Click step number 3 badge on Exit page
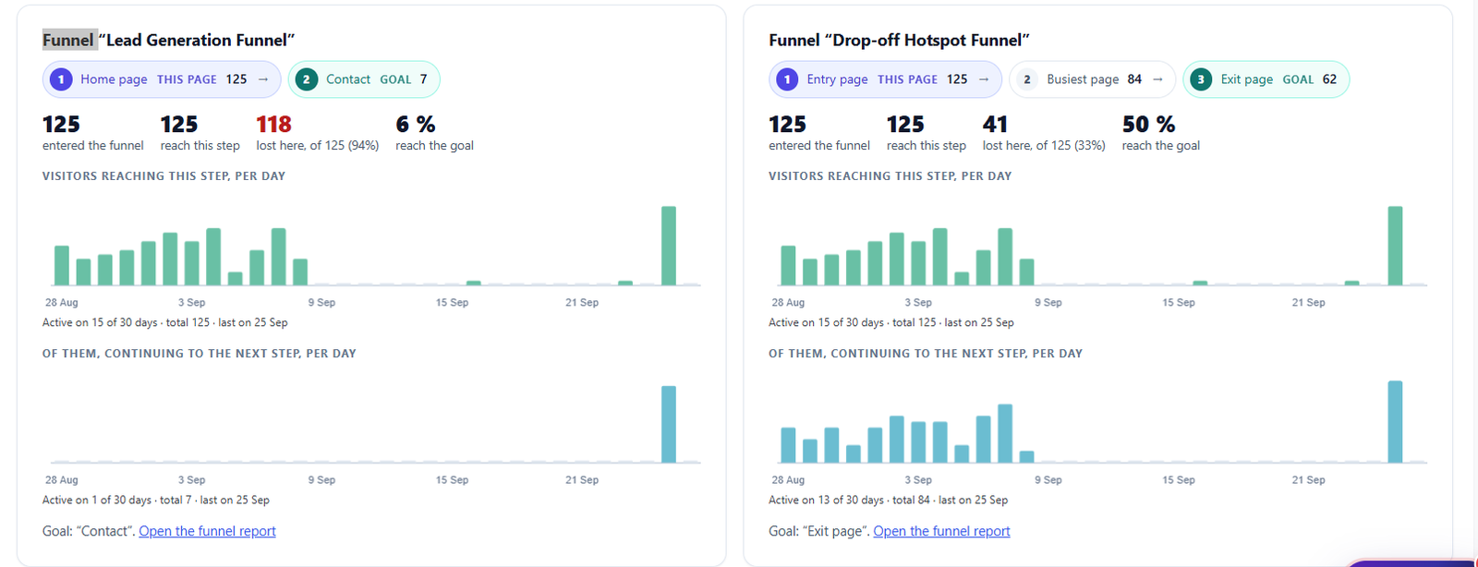The image size is (1478, 567). click(1201, 79)
